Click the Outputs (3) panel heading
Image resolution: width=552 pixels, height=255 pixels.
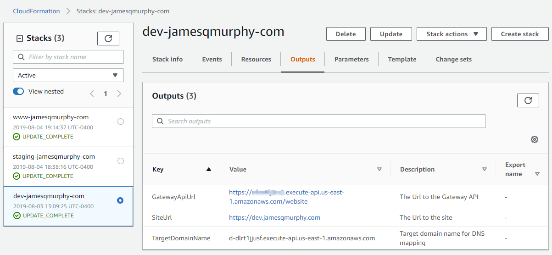point(174,96)
